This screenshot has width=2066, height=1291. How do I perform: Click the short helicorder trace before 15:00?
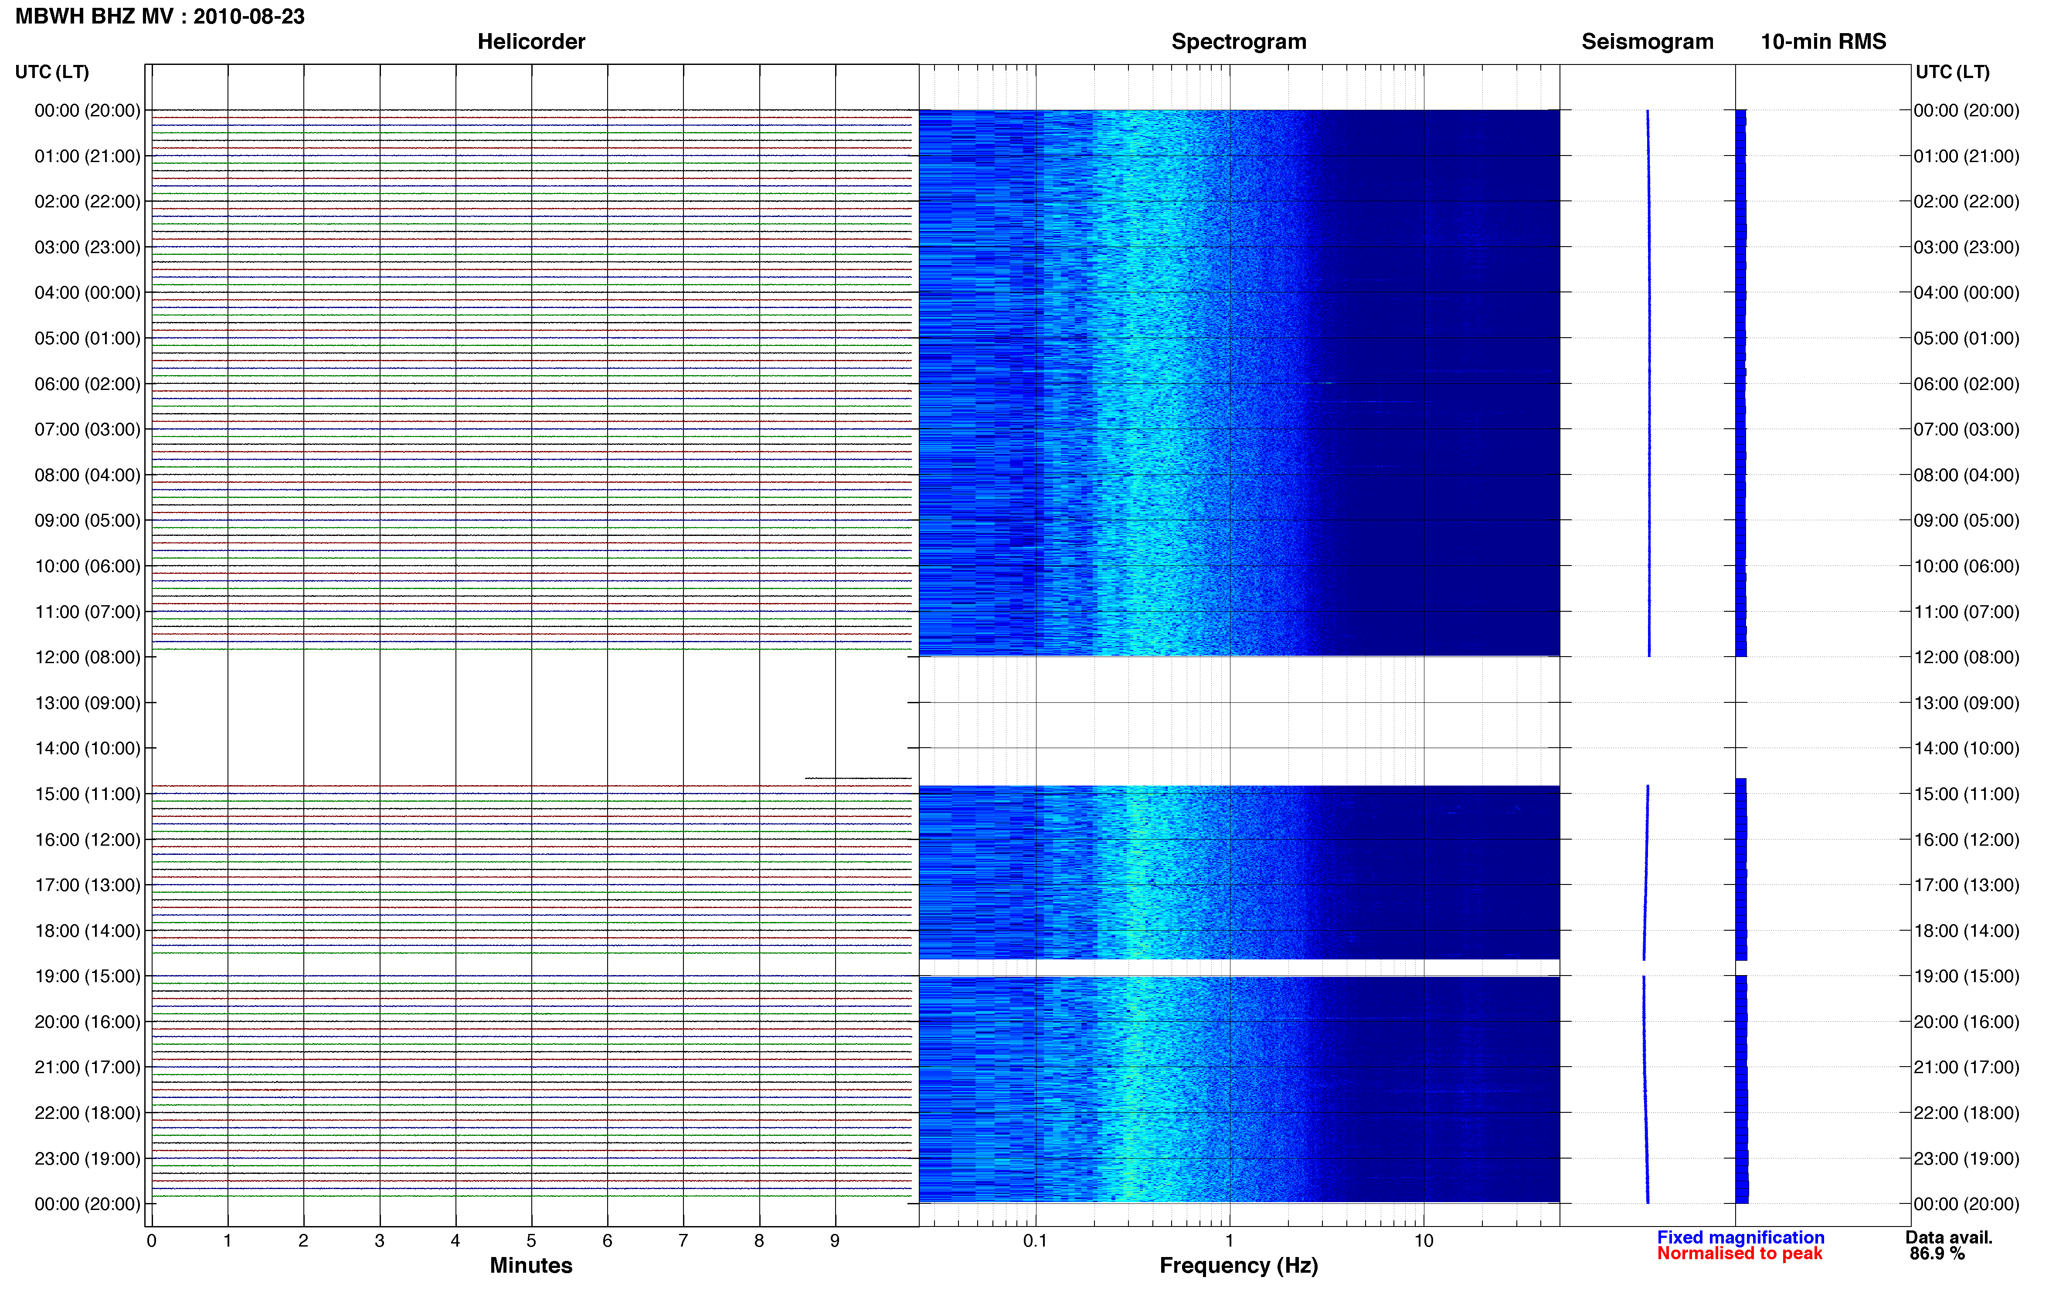click(x=857, y=778)
